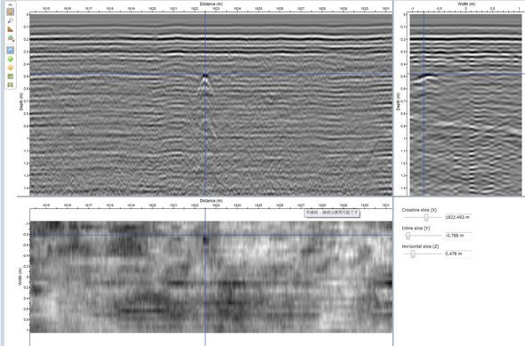
Task: Click the Crossline slice value field
Action: tap(458, 218)
